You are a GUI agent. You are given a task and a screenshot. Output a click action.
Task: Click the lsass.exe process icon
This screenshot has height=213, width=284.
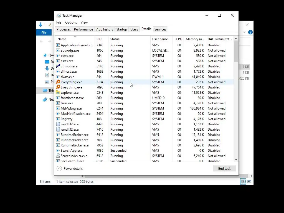(x=58, y=103)
